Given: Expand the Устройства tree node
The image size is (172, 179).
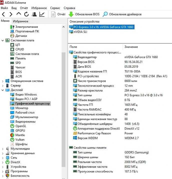Looking at the screenshot, I should (2, 167).
